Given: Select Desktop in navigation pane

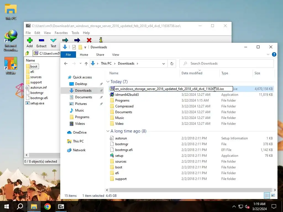Looking at the screenshot, I should 81,84.
